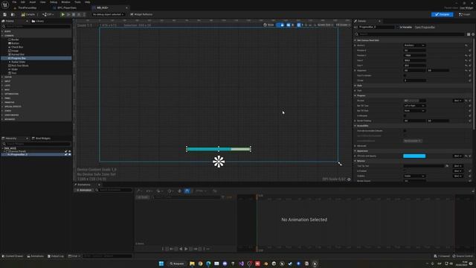The image size is (476, 268).
Task: Open the Content Drawer in the status bar
Action: tap(13, 256)
